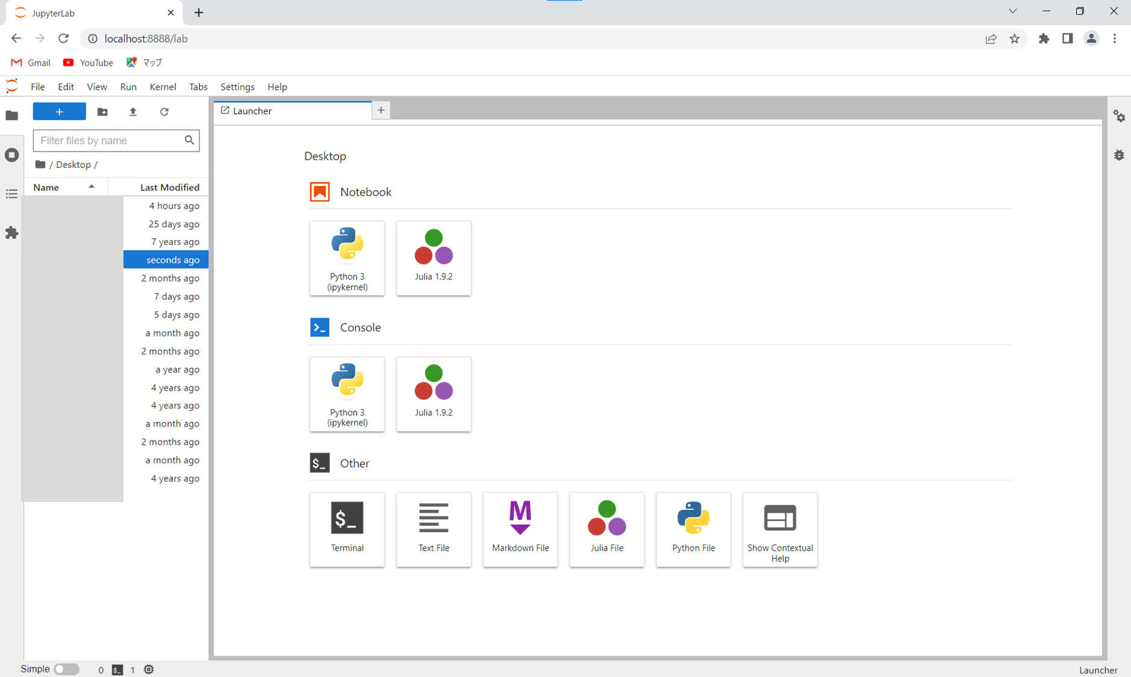1131x677 pixels.
Task: Open the Edit menu
Action: 66,87
